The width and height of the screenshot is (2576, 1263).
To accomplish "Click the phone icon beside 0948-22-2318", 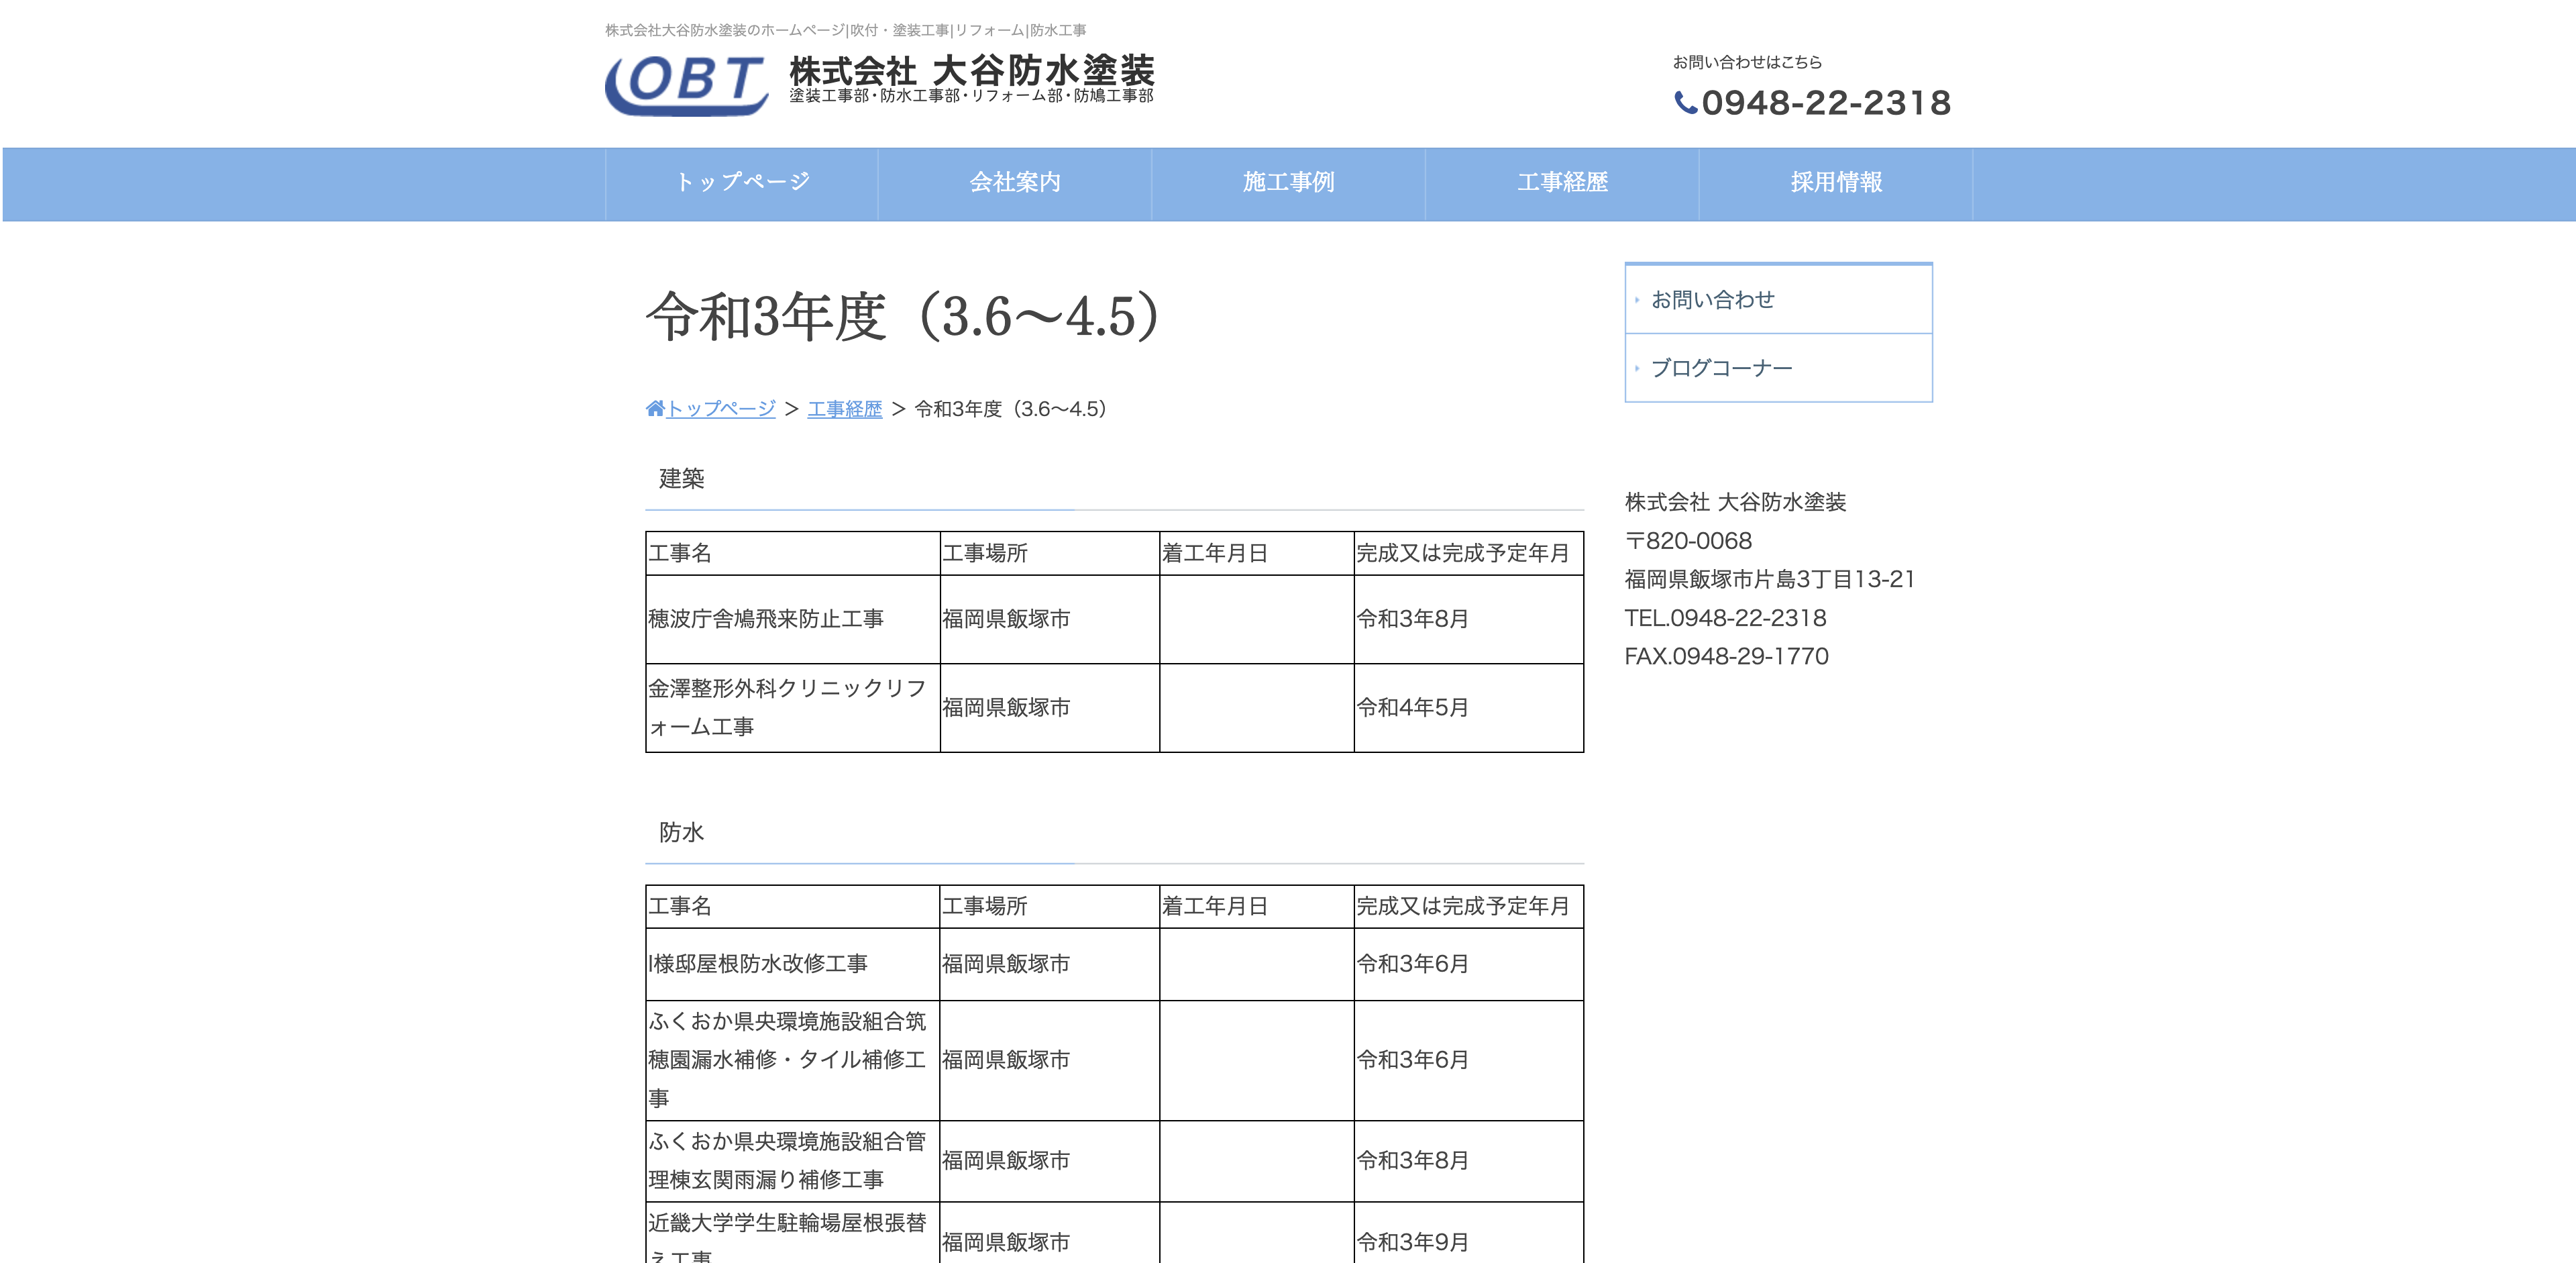I will [1685, 103].
